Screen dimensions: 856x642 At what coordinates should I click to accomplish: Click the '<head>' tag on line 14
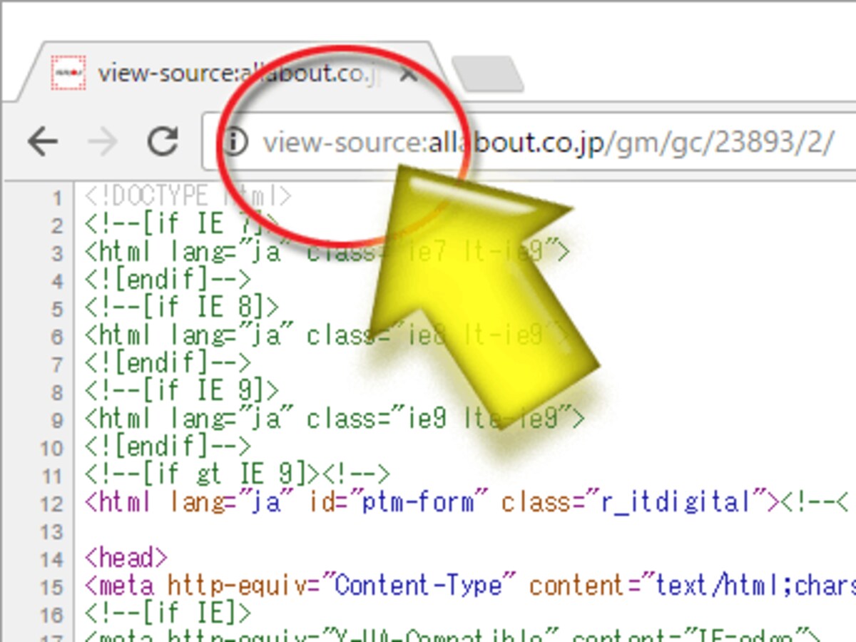click(x=126, y=557)
